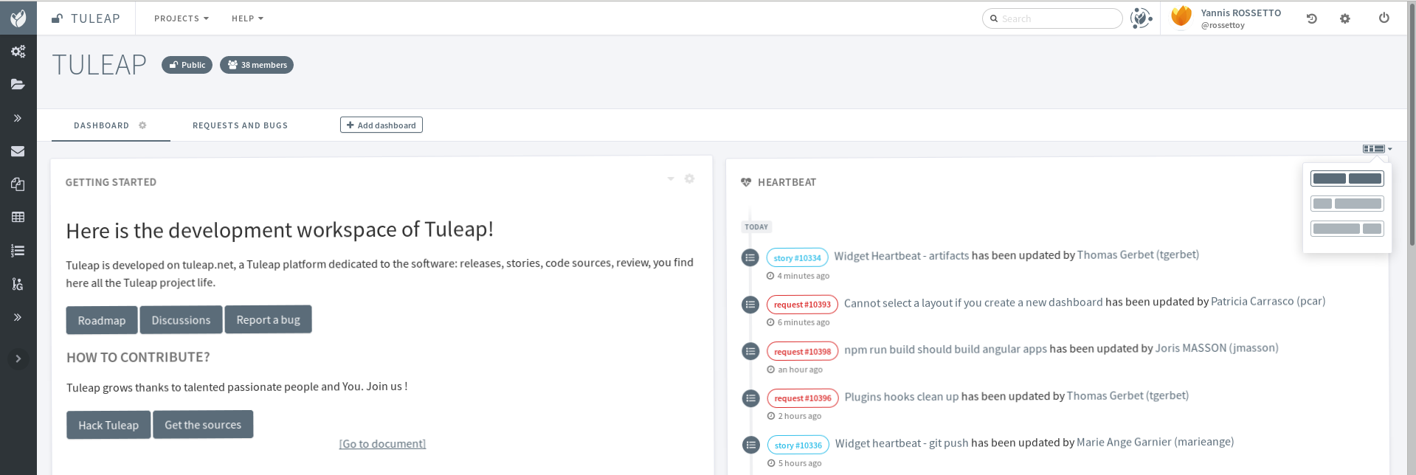Viewport: 1416px width, 475px height.
Task: Click tracker icon beside story #10336
Action: coord(750,445)
